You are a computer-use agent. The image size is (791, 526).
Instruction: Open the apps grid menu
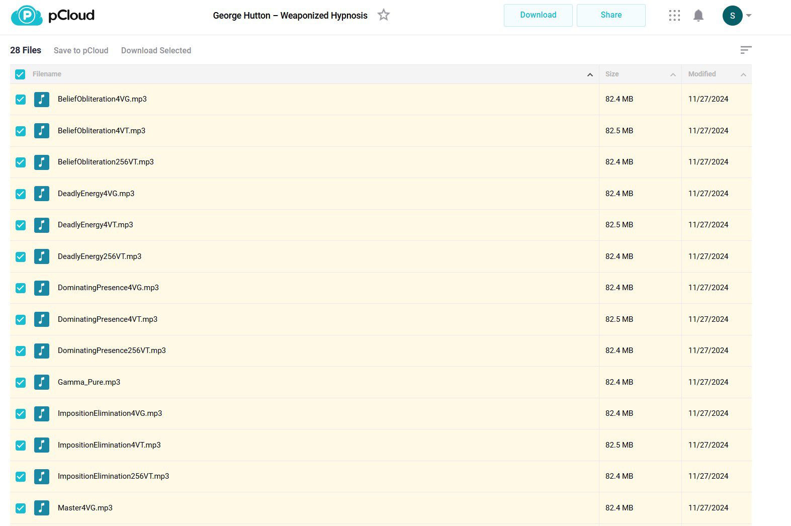pos(674,16)
